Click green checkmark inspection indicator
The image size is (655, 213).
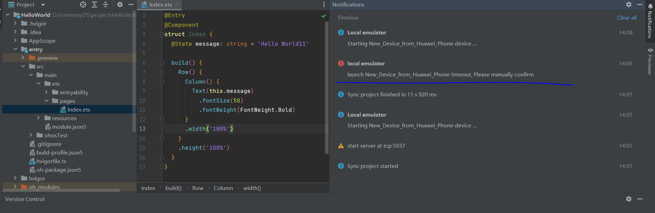point(323,16)
